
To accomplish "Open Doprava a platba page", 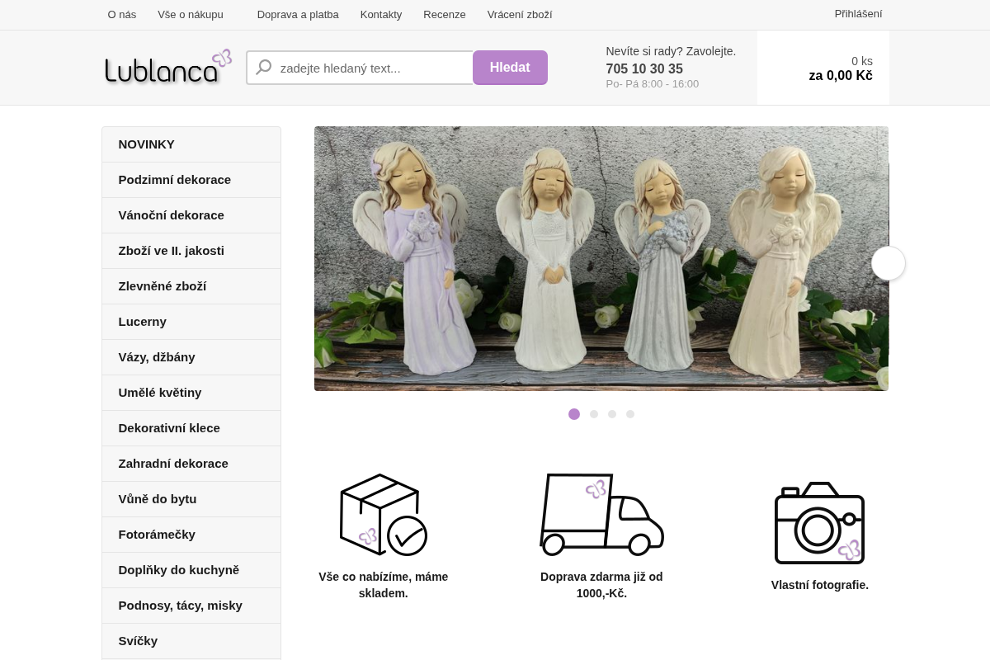I will click(298, 14).
